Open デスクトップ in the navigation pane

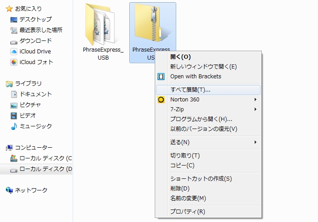click(36, 20)
